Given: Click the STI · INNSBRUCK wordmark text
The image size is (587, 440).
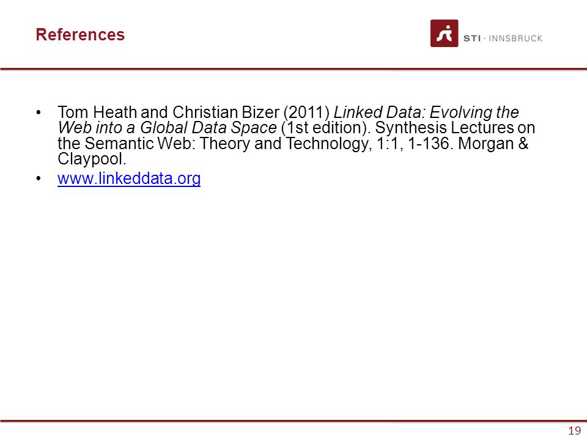Looking at the screenshot, I should [x=503, y=38].
